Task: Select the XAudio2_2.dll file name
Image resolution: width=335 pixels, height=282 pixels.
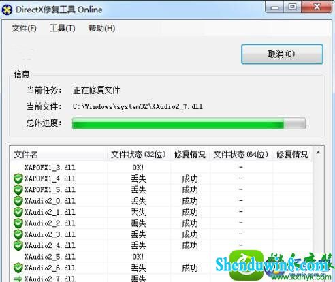Action: click(x=50, y=223)
